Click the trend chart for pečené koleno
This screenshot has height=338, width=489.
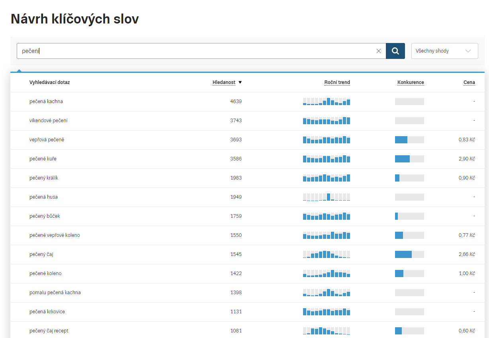tap(327, 274)
